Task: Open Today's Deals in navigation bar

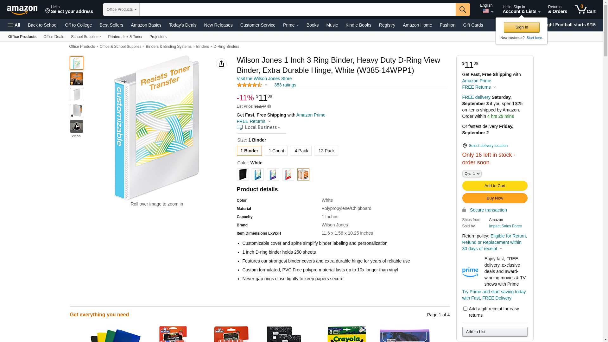Action: point(182,25)
